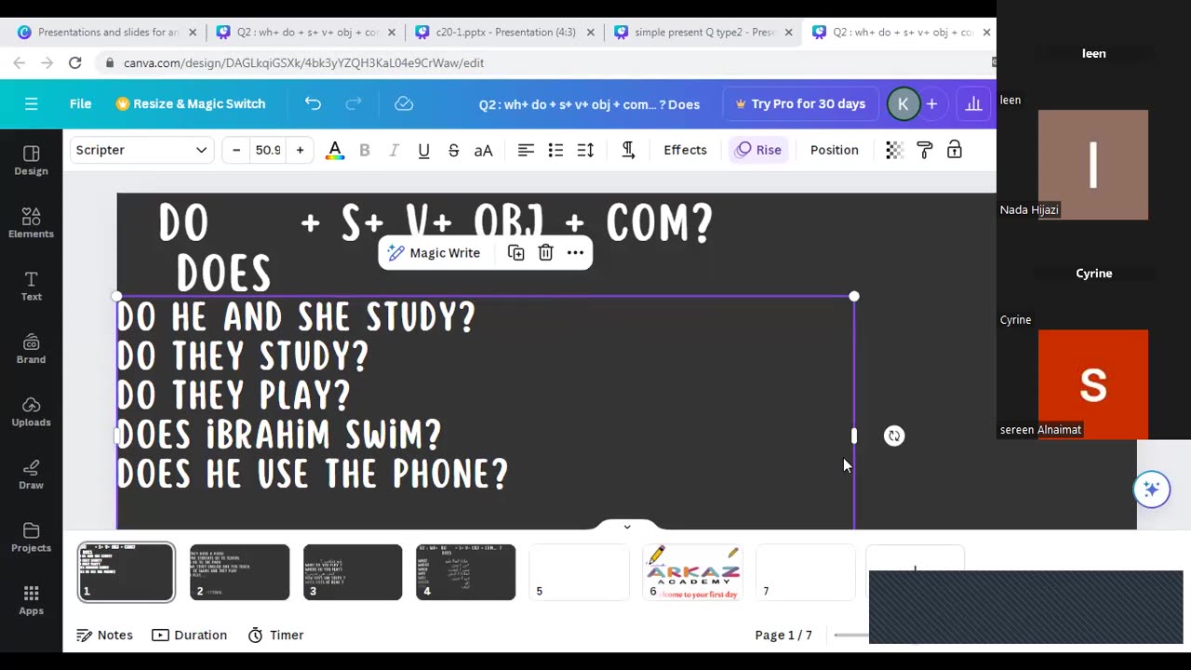Open line spacing options
1191x670 pixels.
[585, 150]
